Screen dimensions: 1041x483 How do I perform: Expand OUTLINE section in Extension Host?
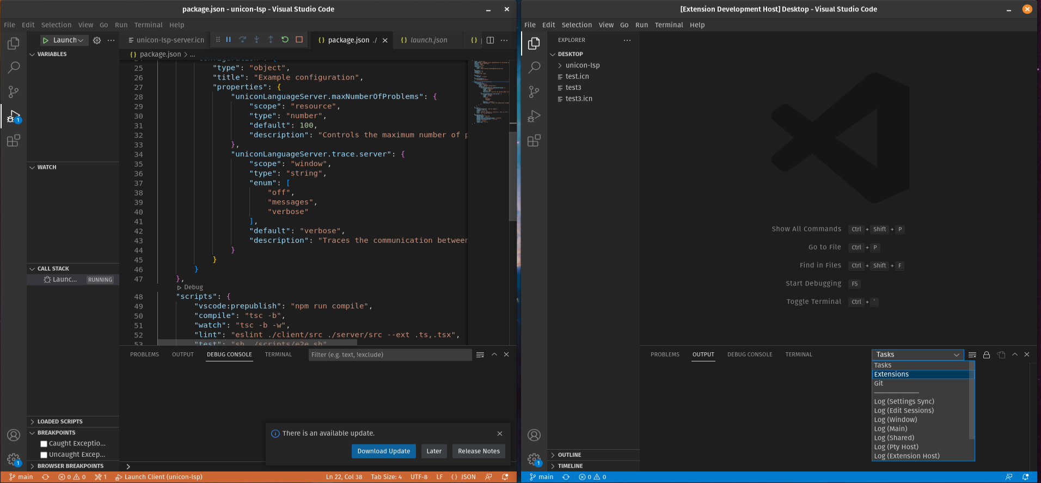593,455
